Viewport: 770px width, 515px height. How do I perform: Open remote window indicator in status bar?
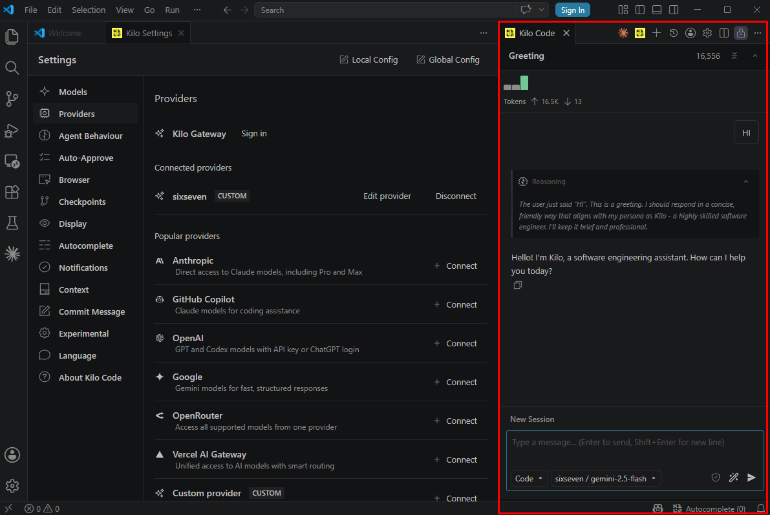coord(8,509)
